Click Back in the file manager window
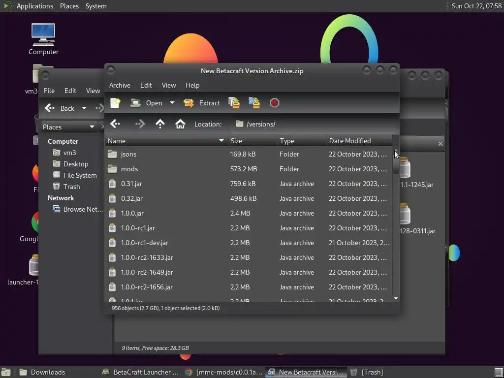Screen dimensions: 504x378 (x=60, y=108)
